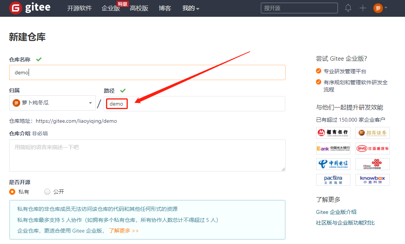Click the China Telecom logo
The height and width of the screenshot is (244, 405).
click(x=333, y=164)
